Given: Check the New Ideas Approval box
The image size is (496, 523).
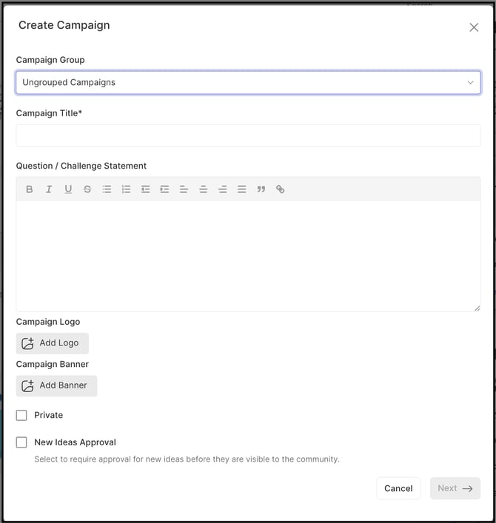Looking at the screenshot, I should coord(21,442).
